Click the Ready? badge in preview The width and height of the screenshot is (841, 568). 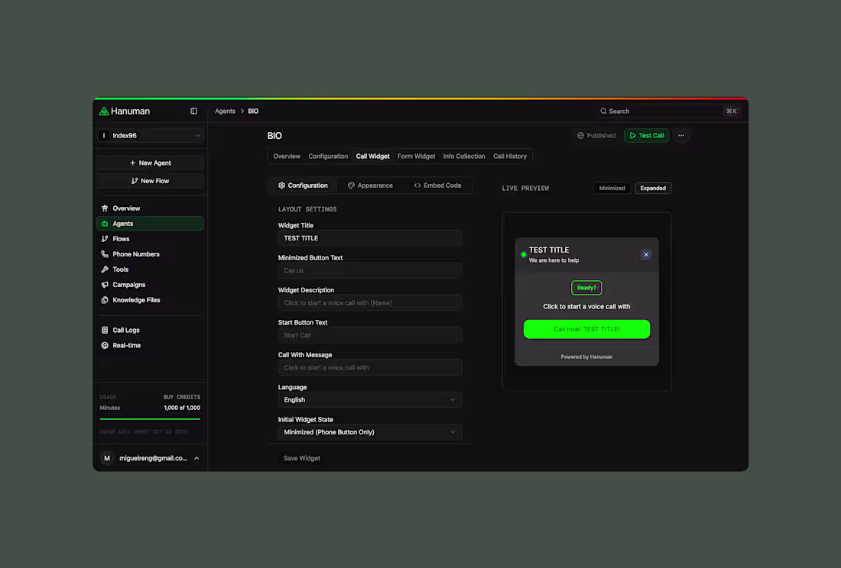coord(586,288)
